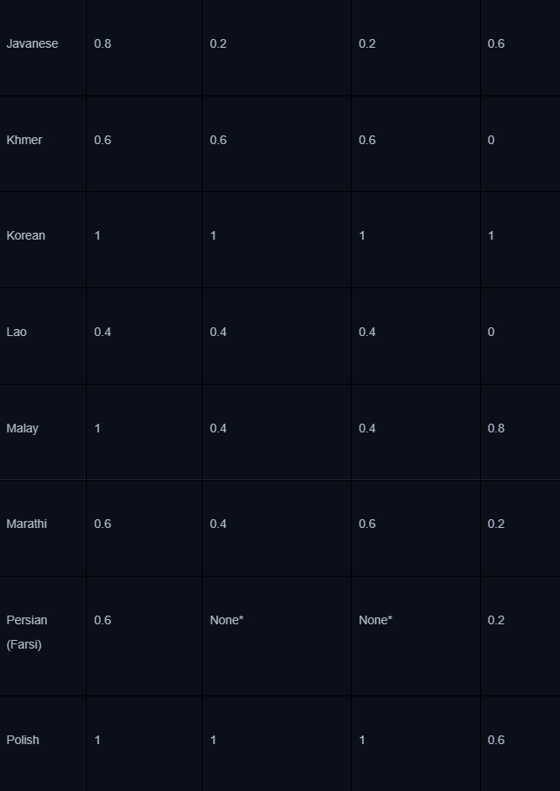Click first None* cell in Persian row

[227, 620]
